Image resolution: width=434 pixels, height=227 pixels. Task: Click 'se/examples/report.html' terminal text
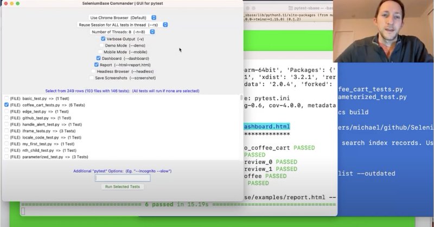(284, 197)
